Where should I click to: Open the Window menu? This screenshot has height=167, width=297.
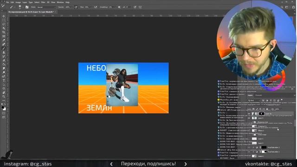point(60,2)
